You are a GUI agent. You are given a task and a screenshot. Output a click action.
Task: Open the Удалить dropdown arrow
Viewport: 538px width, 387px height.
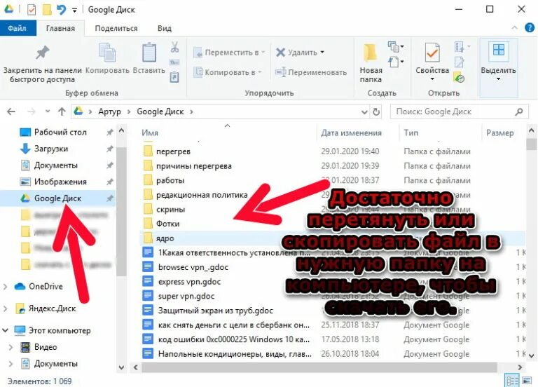(322, 52)
